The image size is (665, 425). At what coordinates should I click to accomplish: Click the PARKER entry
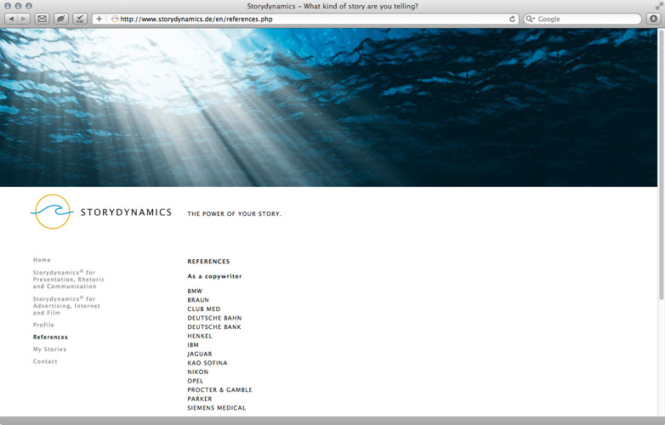coord(200,399)
